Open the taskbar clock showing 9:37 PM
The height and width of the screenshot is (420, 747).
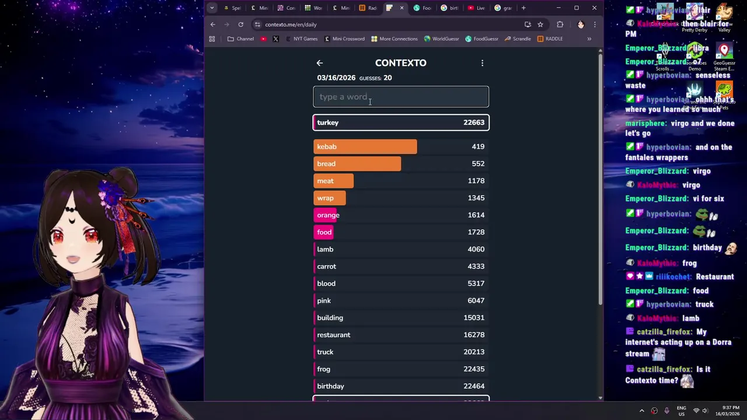(x=728, y=411)
